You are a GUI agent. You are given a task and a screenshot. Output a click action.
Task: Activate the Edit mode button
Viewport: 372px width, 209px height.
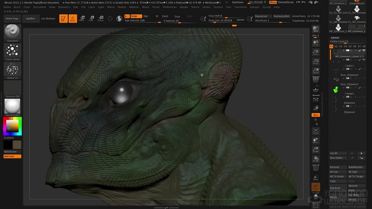[64, 18]
